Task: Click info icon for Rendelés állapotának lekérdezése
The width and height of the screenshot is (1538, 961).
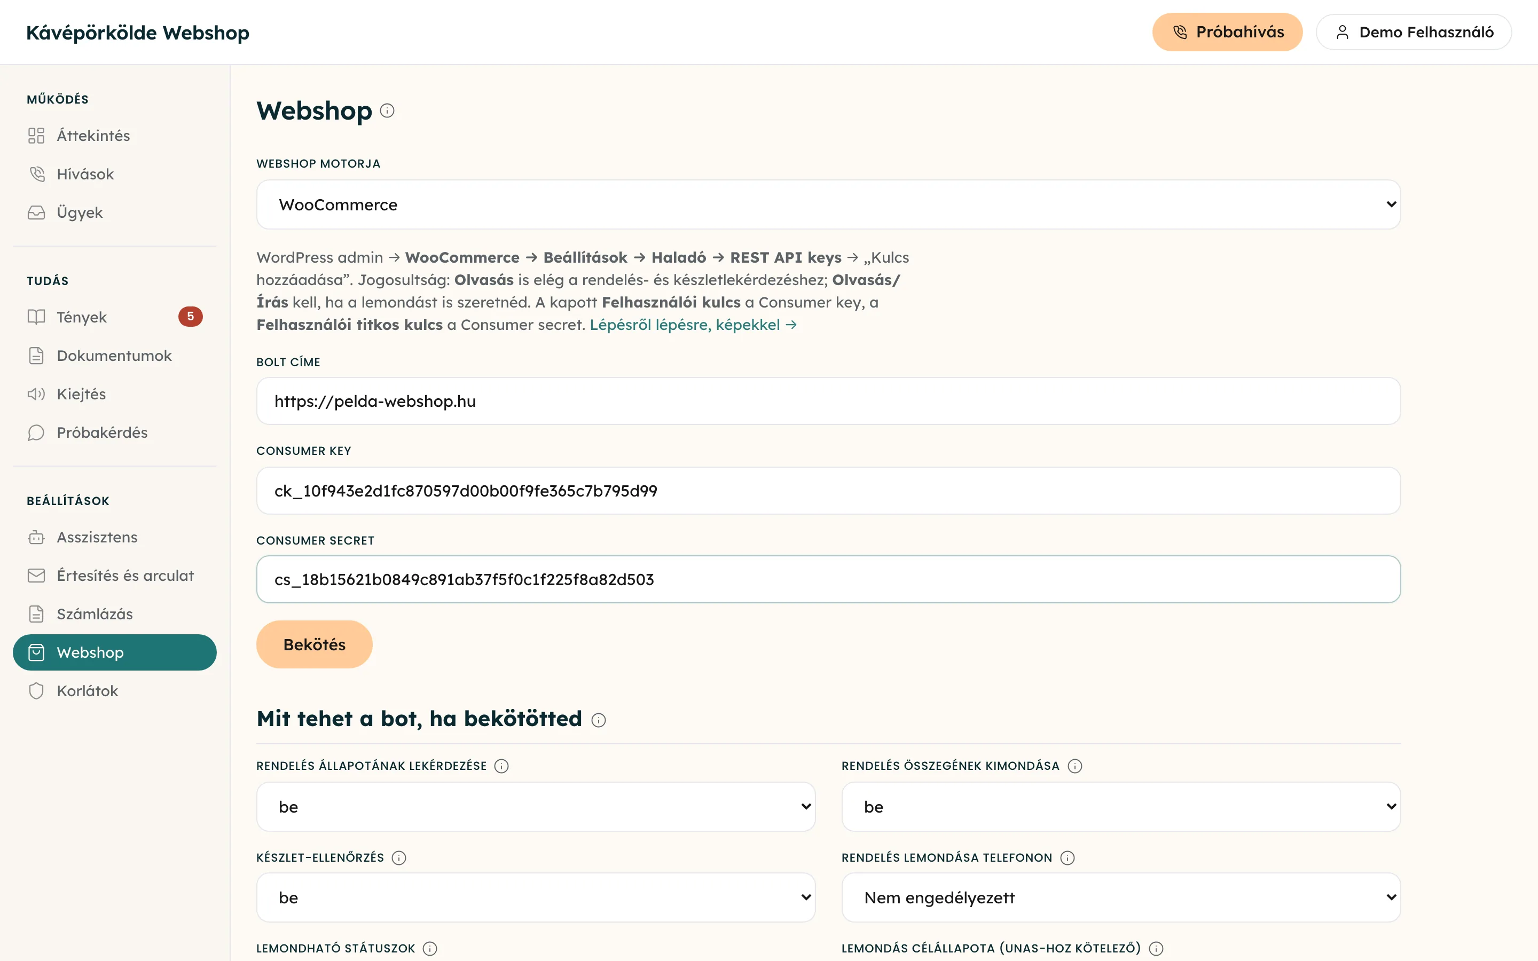Action: coord(501,766)
